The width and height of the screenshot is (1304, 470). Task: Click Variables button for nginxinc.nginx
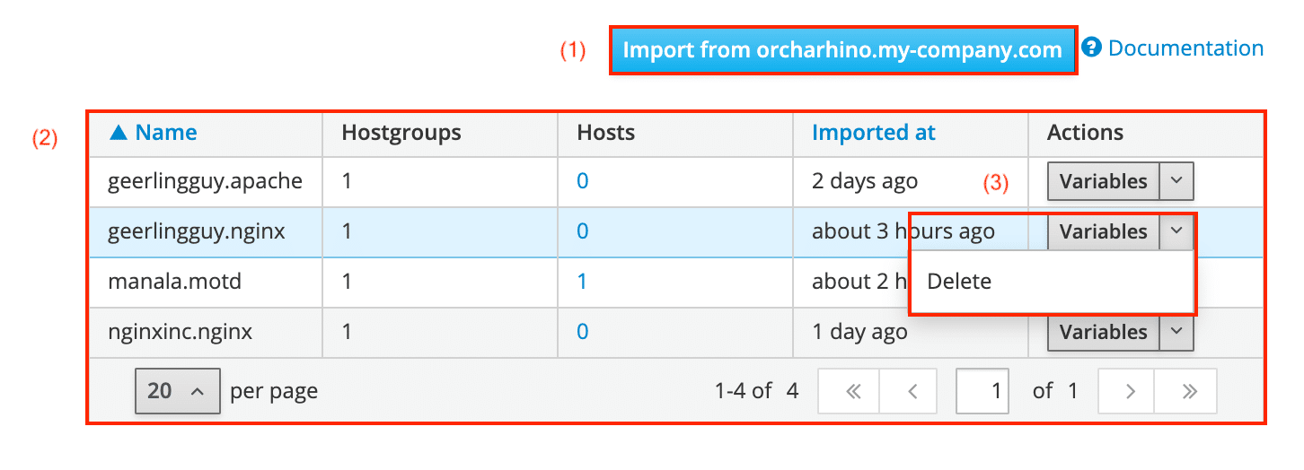(x=1104, y=332)
